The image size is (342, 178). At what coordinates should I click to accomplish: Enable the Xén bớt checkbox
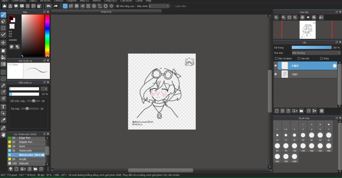click(299, 59)
